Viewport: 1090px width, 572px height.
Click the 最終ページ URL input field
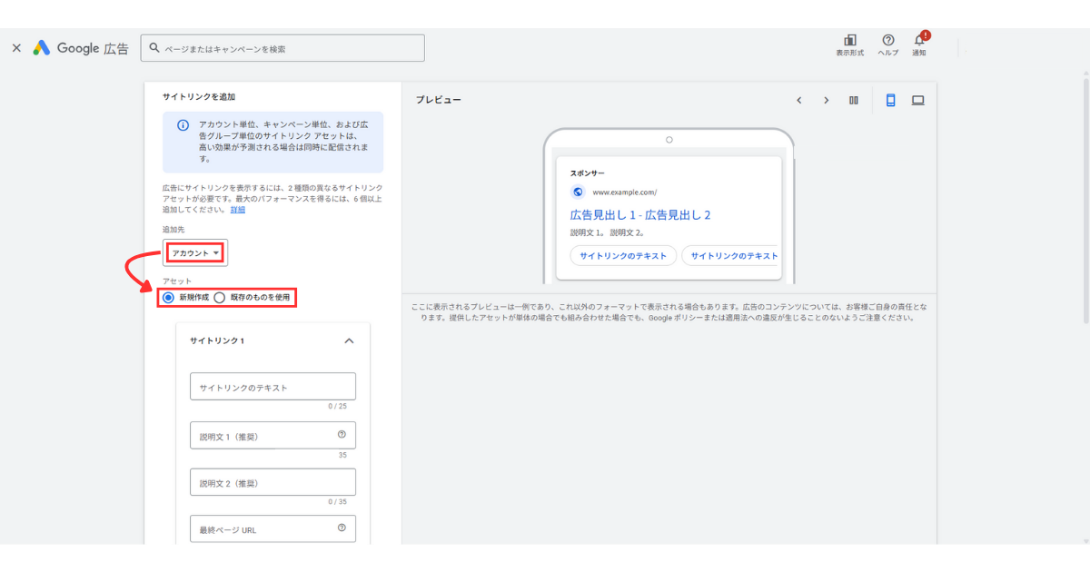272,529
